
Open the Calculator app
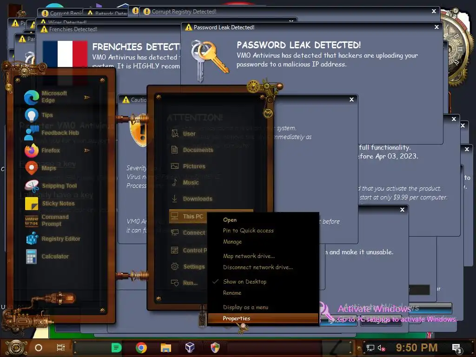pyautogui.click(x=46, y=256)
